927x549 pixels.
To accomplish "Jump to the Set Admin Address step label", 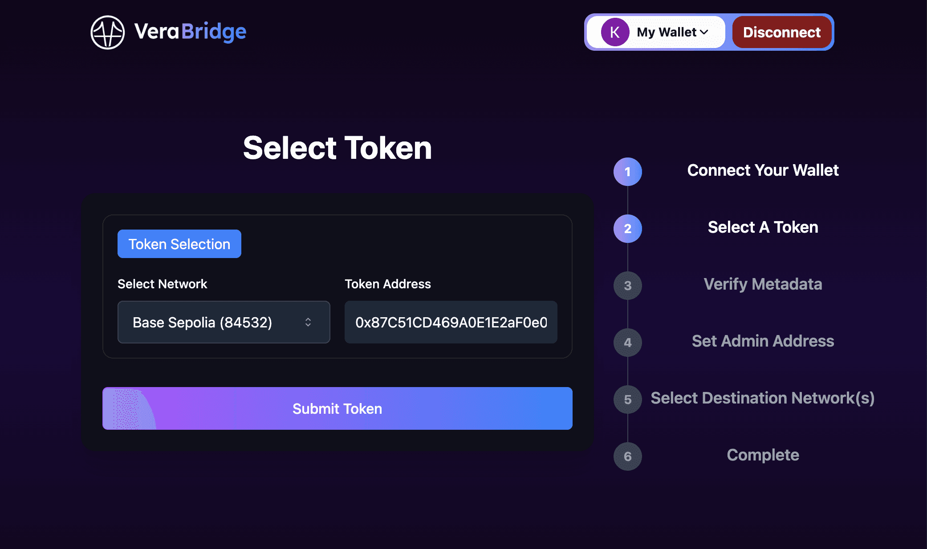I will (x=763, y=341).
